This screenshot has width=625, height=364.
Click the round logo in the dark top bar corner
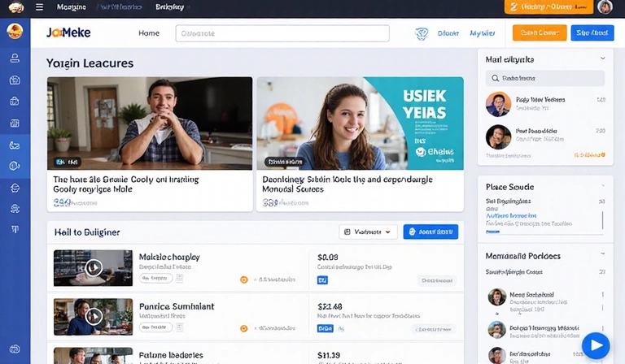pos(16,7)
